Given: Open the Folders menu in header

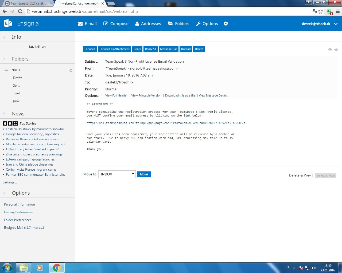Looking at the screenshot, I should click(178, 24).
